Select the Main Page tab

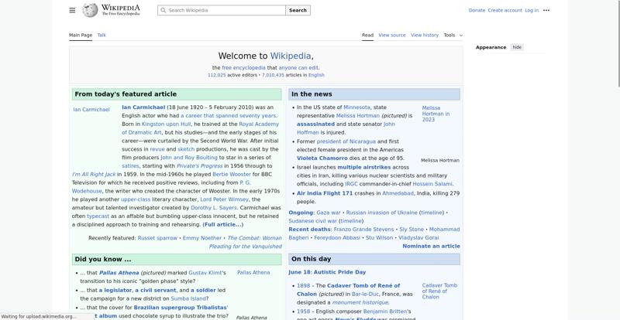click(81, 35)
